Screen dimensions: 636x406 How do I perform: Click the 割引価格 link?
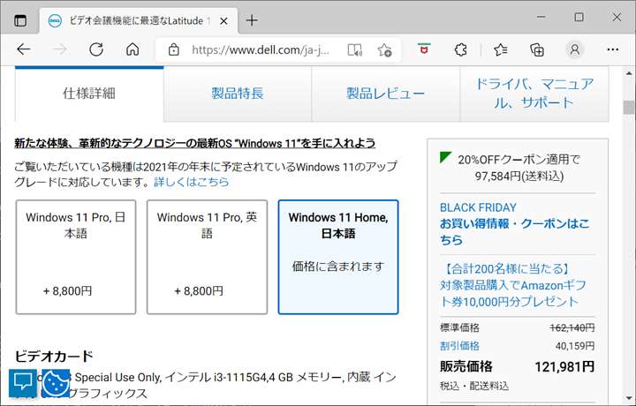[459, 346]
